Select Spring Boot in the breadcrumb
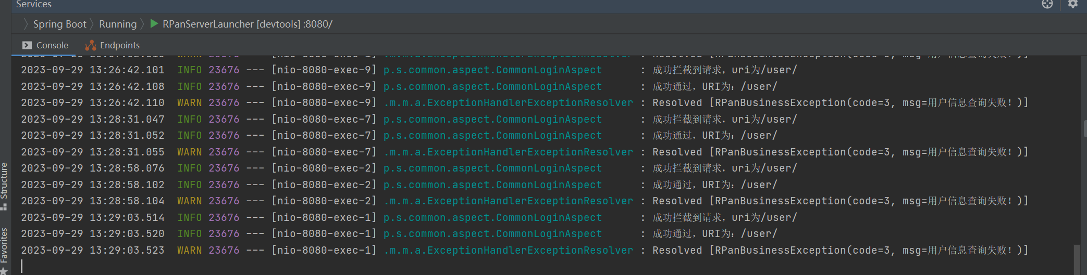 [59, 24]
